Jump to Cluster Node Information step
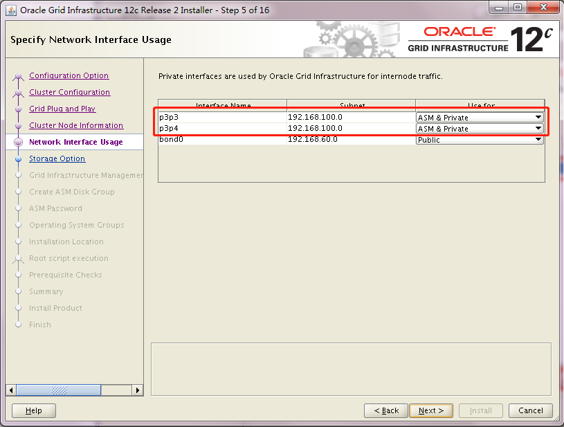The width and height of the screenshot is (564, 427). [76, 125]
